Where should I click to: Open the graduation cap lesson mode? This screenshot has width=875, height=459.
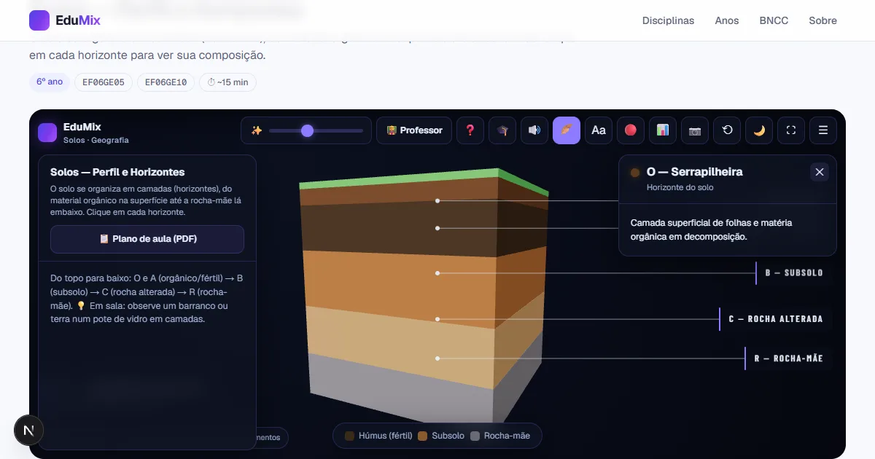(502, 130)
